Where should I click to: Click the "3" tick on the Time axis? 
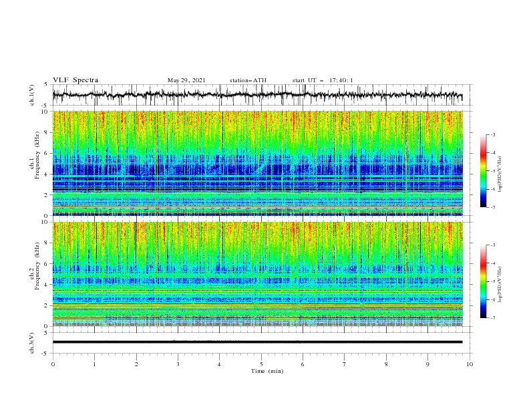coord(178,364)
